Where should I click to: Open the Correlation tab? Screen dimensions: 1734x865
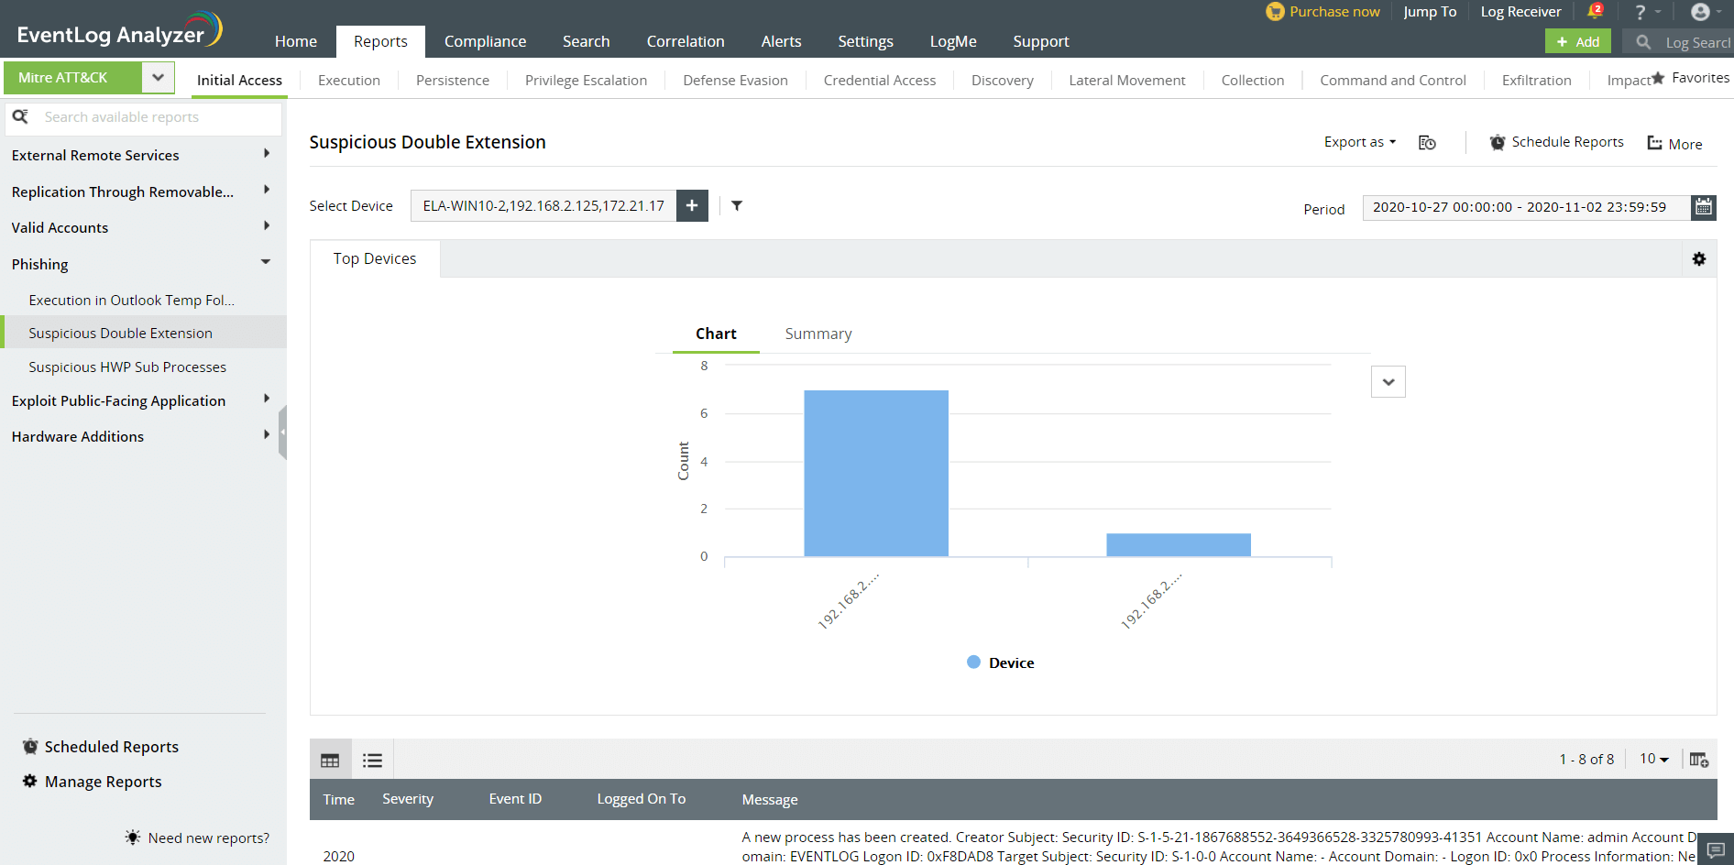[x=686, y=41]
